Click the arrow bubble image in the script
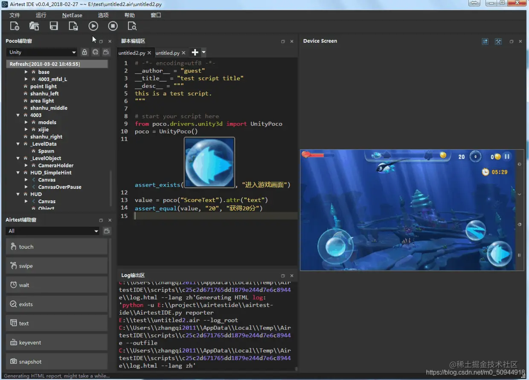 tap(209, 162)
